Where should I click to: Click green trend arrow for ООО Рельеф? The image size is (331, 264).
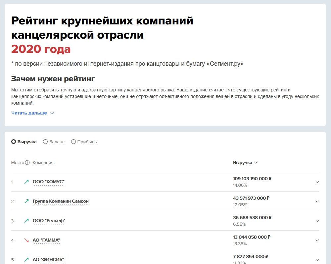26,221
